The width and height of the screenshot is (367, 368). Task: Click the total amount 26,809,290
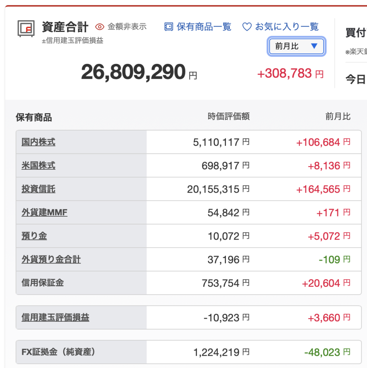click(133, 72)
